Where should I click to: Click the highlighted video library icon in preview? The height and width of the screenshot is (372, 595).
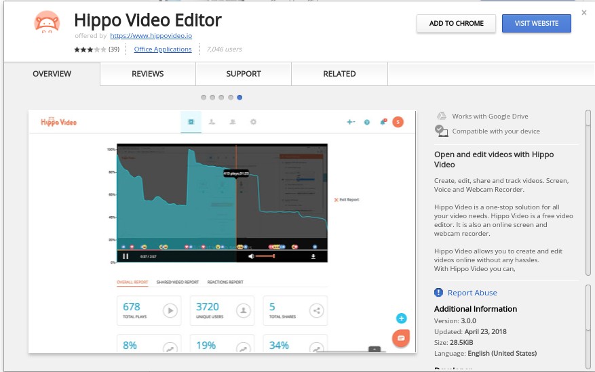(191, 122)
